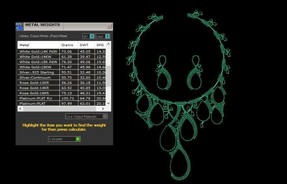Image resolution: width=287 pixels, height=184 pixels.
Task: Select the Platinum:PLAT row
Action: tap(62, 103)
